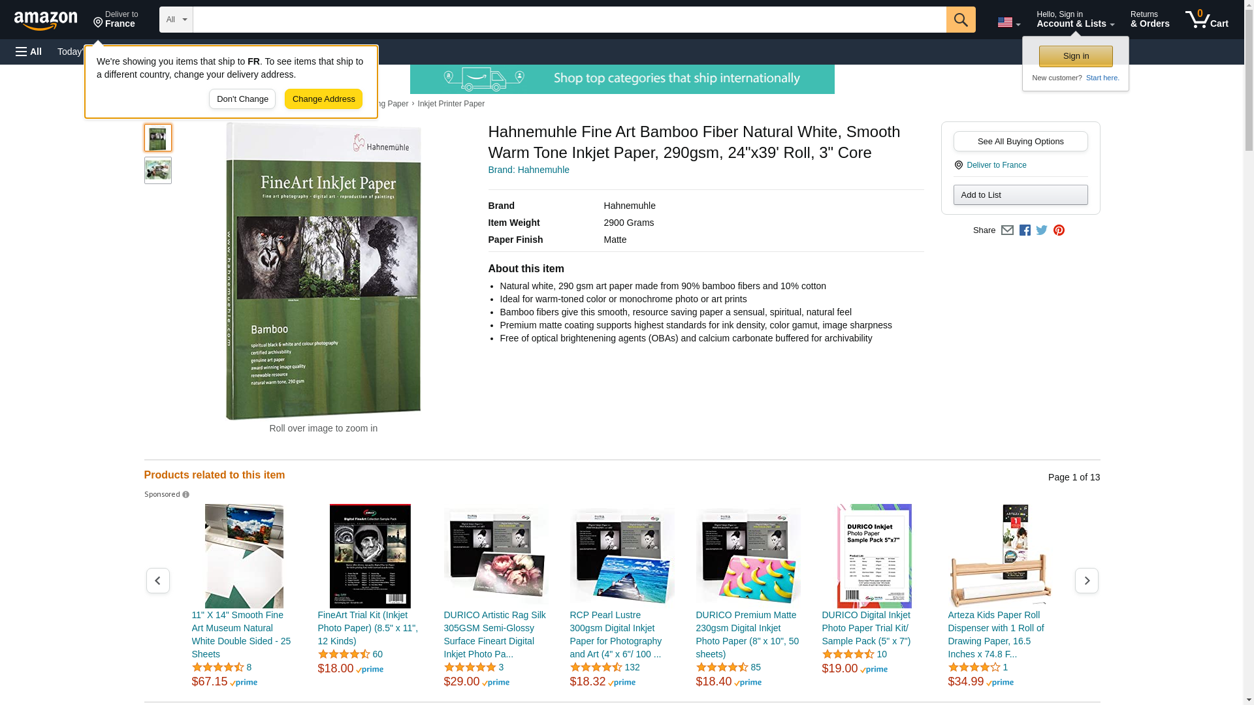Click DURICO Digital Inkjet Sample Pack image

pos(875,556)
